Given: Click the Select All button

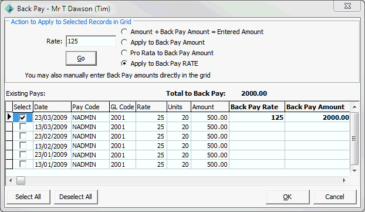Looking at the screenshot, I should 28,197.
